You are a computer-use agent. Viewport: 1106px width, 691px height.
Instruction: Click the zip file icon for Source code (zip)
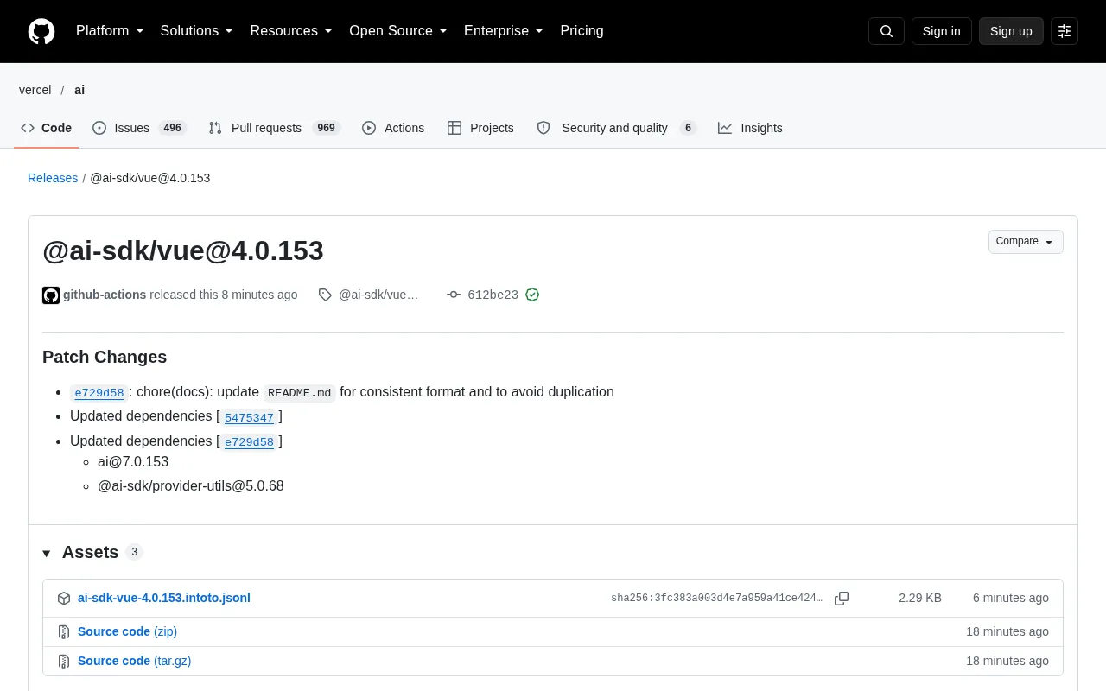pyautogui.click(x=64, y=631)
